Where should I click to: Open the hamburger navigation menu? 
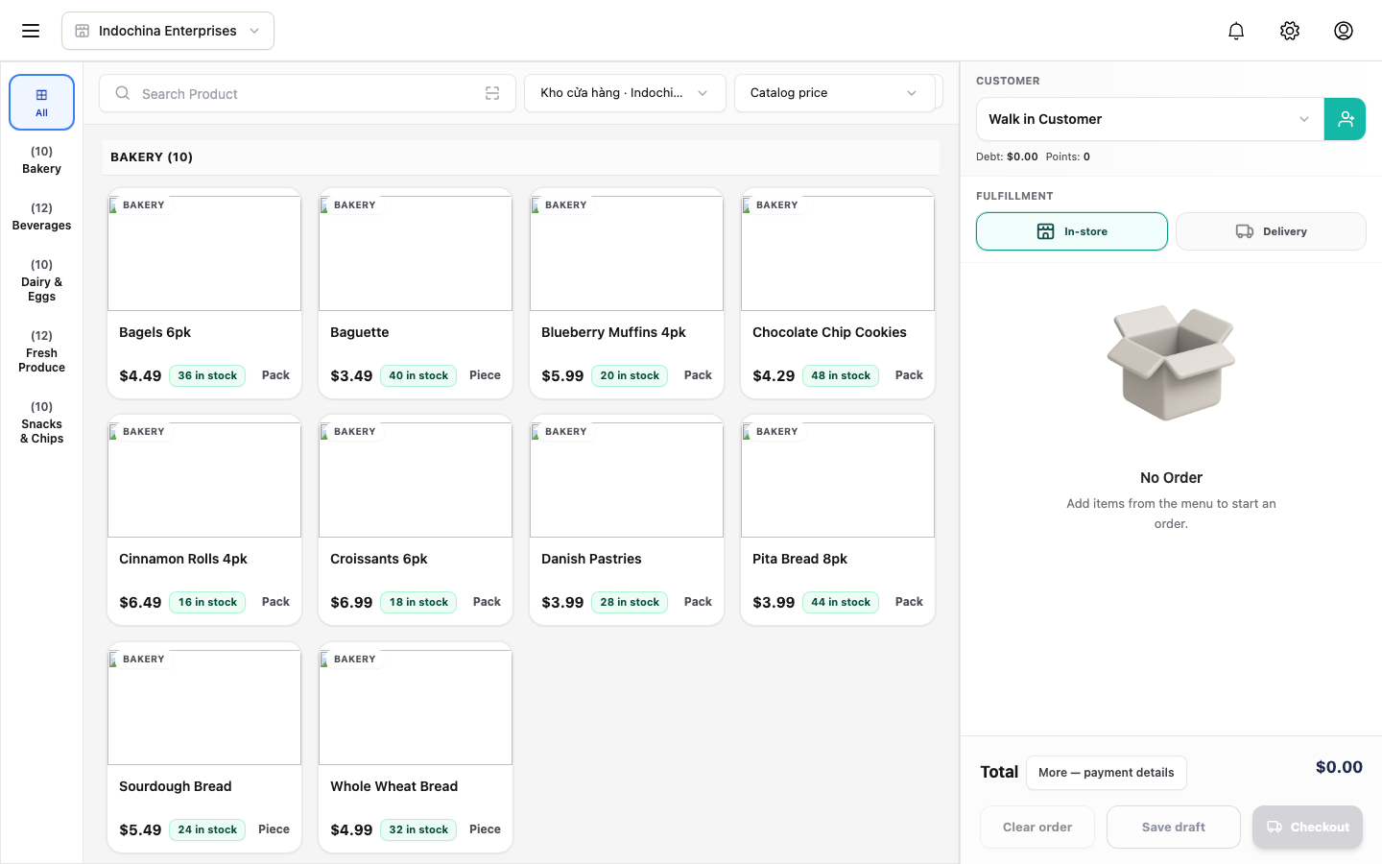[31, 31]
